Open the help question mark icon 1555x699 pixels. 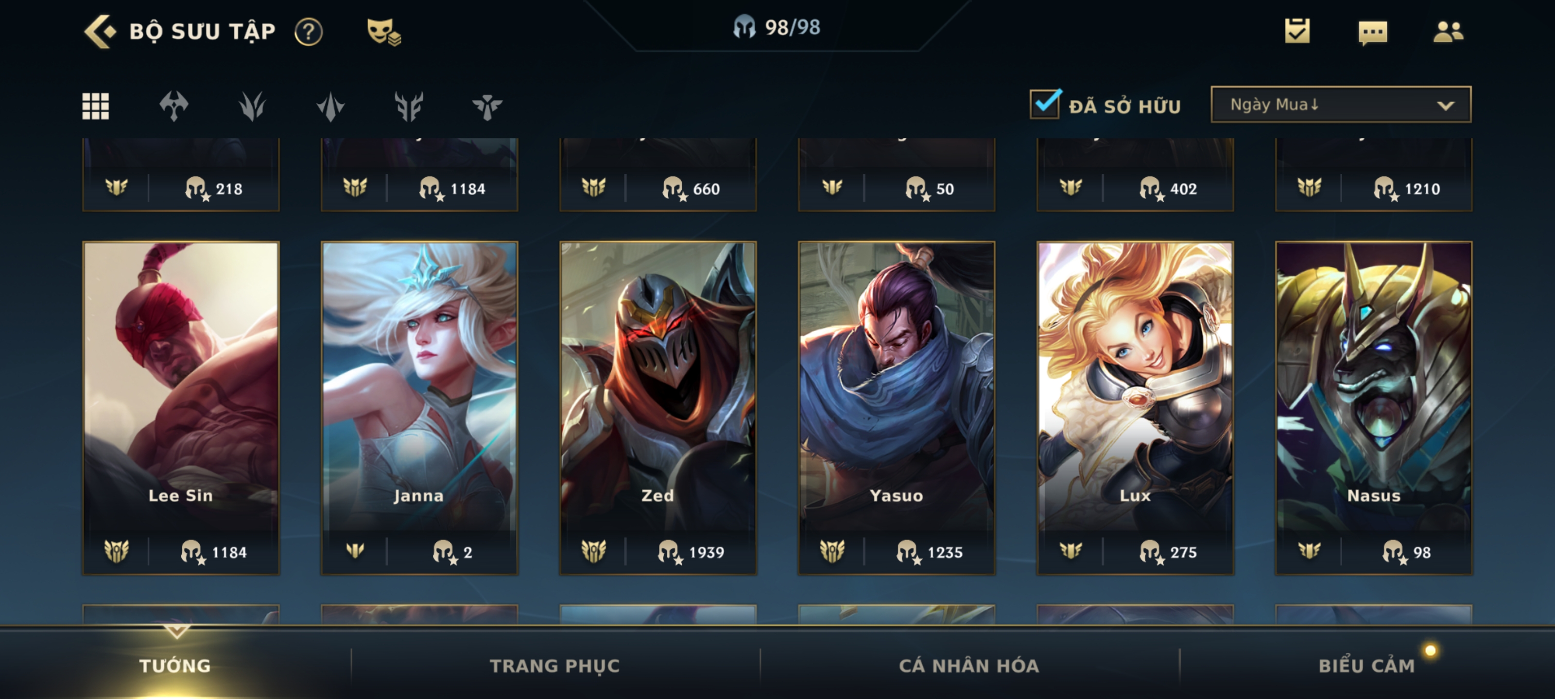[309, 32]
